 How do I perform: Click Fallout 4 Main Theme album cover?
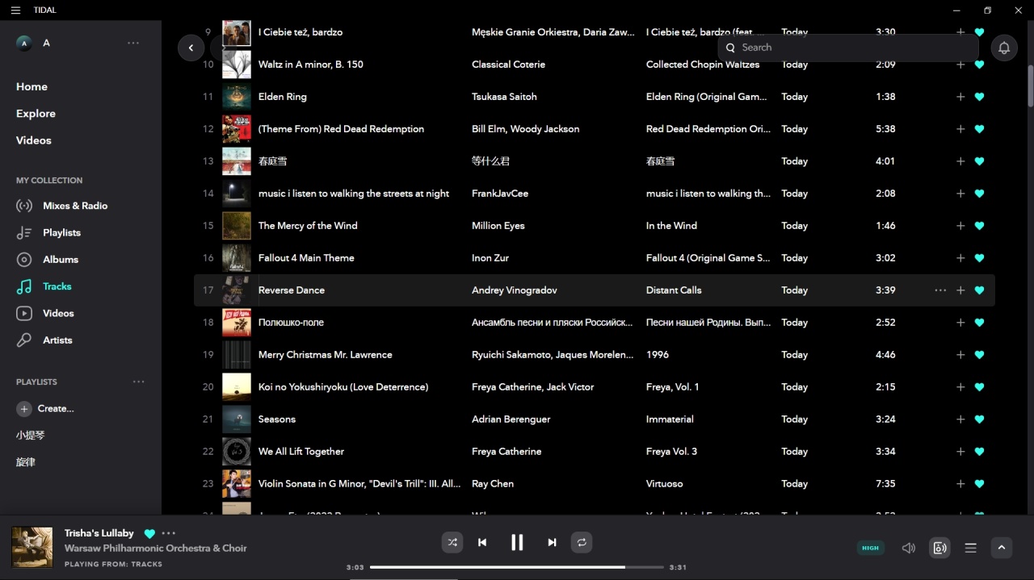237,258
